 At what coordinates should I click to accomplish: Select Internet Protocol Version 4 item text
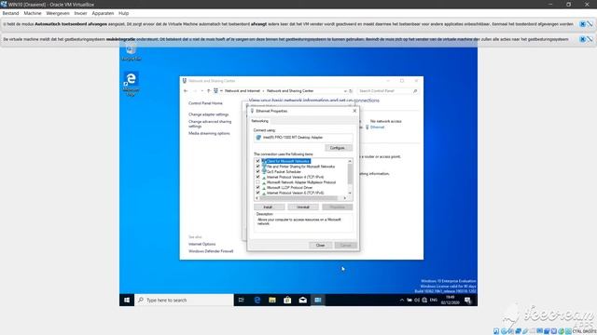(295, 177)
